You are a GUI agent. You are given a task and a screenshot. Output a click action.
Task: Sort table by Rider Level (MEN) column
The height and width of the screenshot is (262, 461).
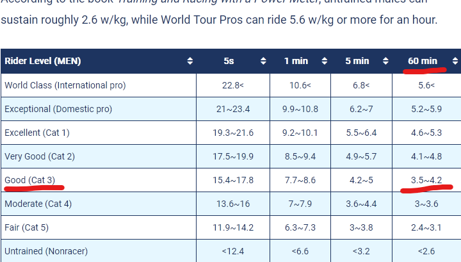tap(190, 61)
